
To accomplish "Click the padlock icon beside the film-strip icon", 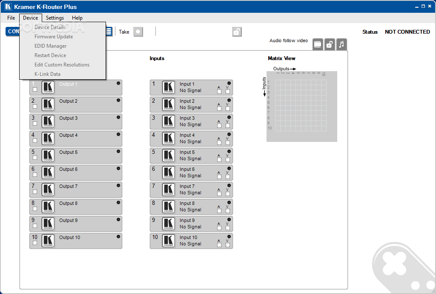I will click(330, 44).
